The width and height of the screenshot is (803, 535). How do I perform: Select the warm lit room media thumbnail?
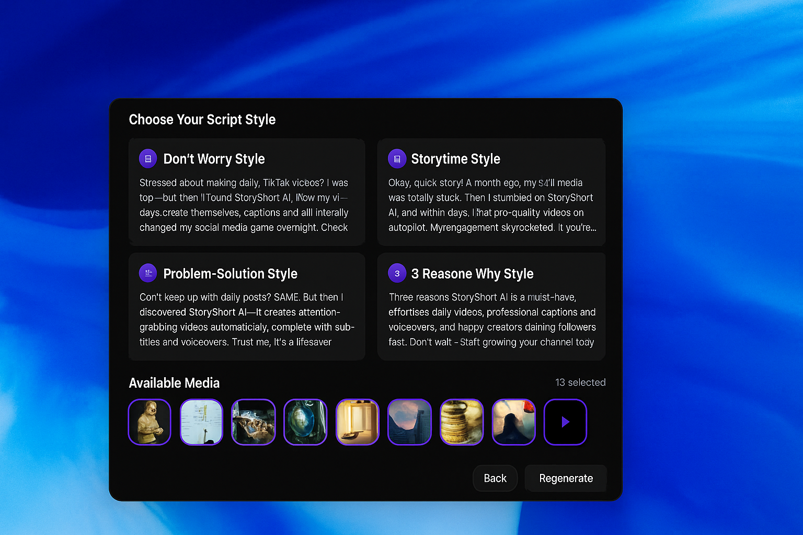tap(358, 422)
